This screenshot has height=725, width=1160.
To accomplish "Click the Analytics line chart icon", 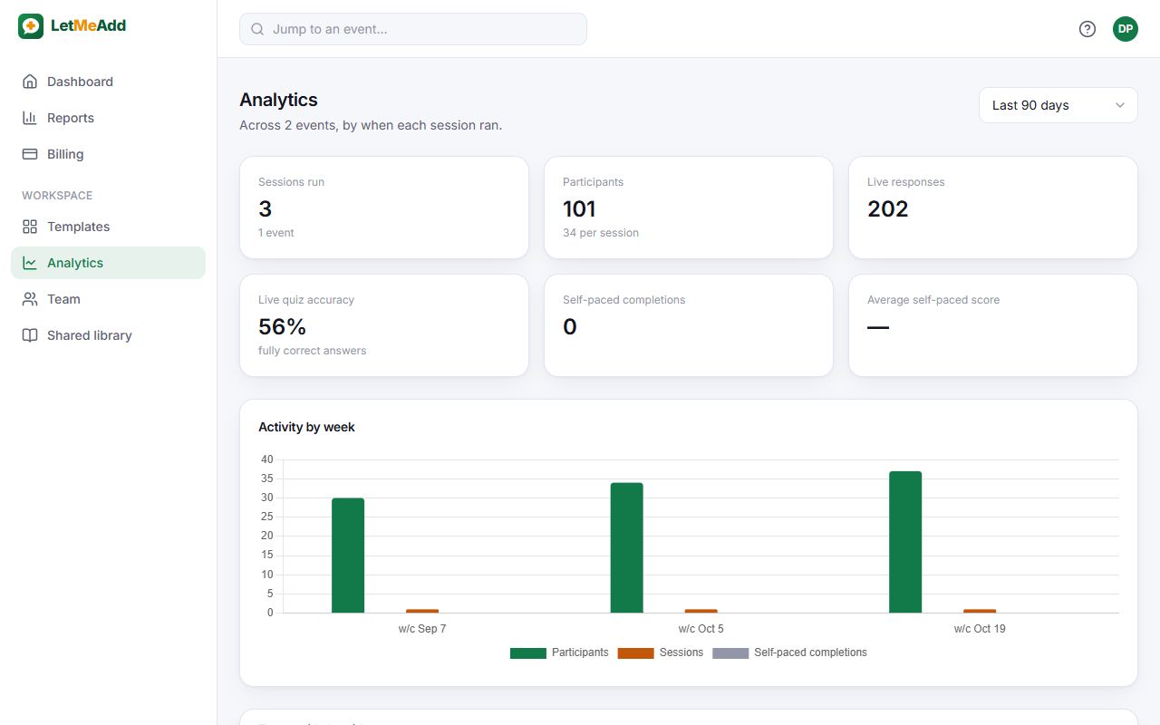I will click(30, 263).
